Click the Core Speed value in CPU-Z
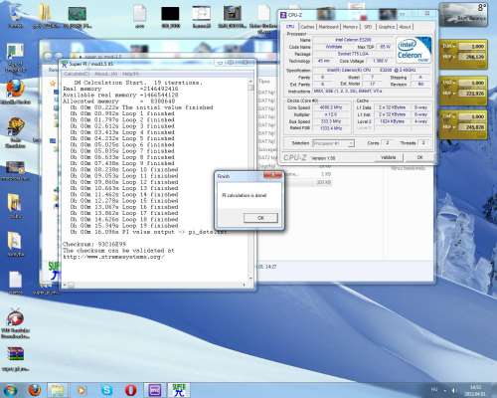Viewport: 497px width, 398px height. [x=331, y=107]
